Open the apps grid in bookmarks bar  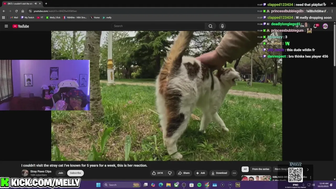[3, 18]
